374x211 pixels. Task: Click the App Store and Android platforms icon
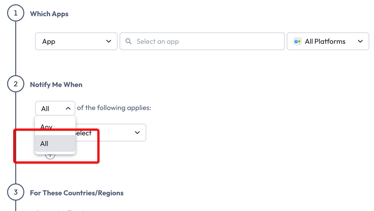(297, 41)
